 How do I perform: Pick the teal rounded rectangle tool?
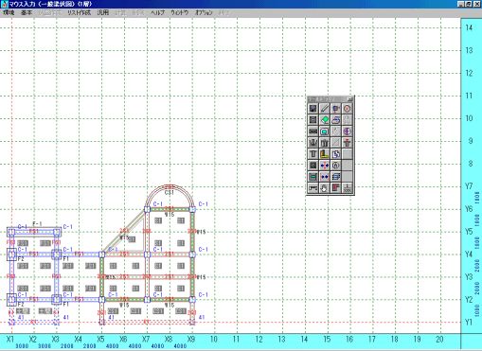tap(324, 132)
